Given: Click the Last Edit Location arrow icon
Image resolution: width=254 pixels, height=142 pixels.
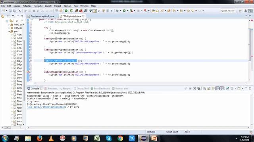Looking at the screenshot, I should (x=188, y=11).
